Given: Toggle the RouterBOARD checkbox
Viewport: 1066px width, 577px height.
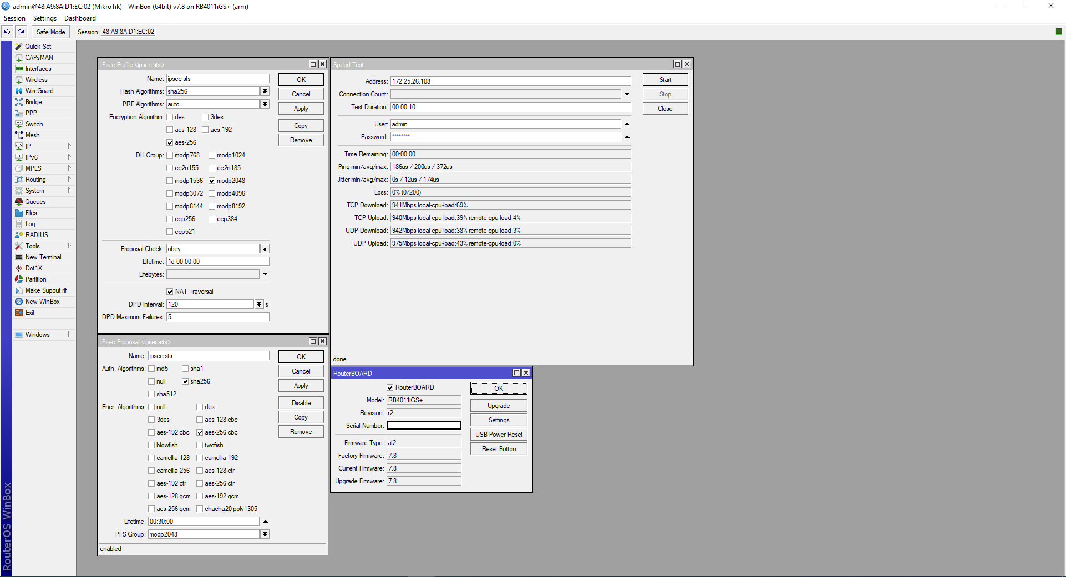Looking at the screenshot, I should tap(390, 387).
